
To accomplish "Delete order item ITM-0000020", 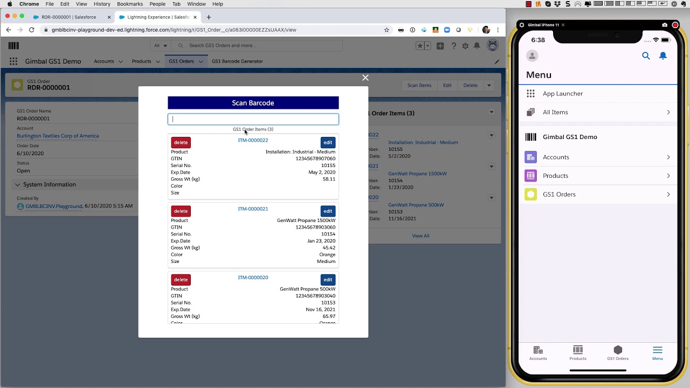I will (x=181, y=280).
